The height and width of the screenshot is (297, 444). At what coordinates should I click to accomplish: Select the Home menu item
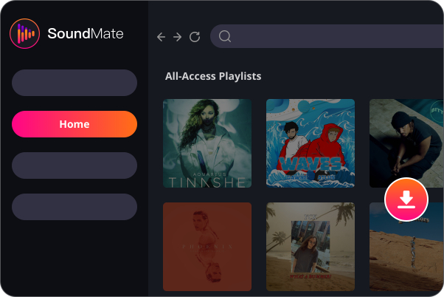pyautogui.click(x=74, y=124)
